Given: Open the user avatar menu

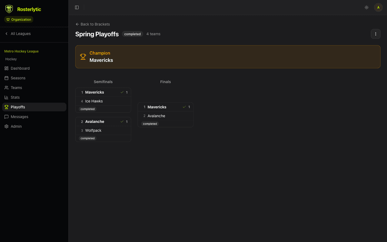Looking at the screenshot, I should coord(378,7).
